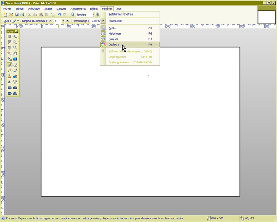Open the zoom level Fenêtre dropdown
The image size is (277, 222).
(94, 15)
